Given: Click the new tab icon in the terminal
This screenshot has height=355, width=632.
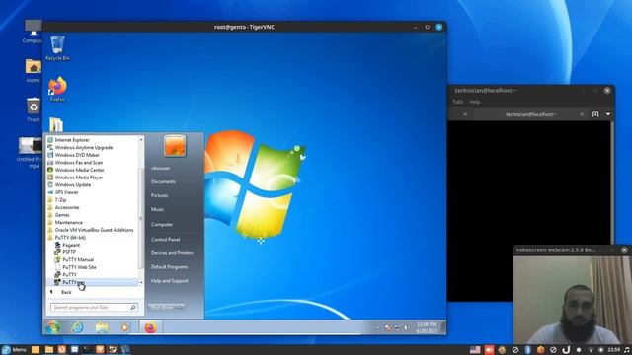Looking at the screenshot, I should (595, 114).
